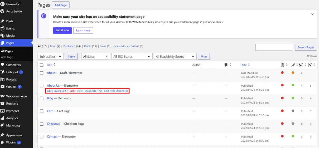The height and width of the screenshot is (148, 319).
Task: Filter by Cornerstone content
Action: (126, 46)
